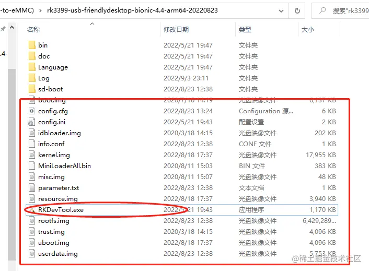Select the sd-boot folder name

click(50, 89)
